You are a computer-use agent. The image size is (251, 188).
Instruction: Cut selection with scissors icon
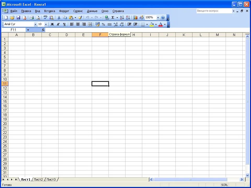point(59,18)
